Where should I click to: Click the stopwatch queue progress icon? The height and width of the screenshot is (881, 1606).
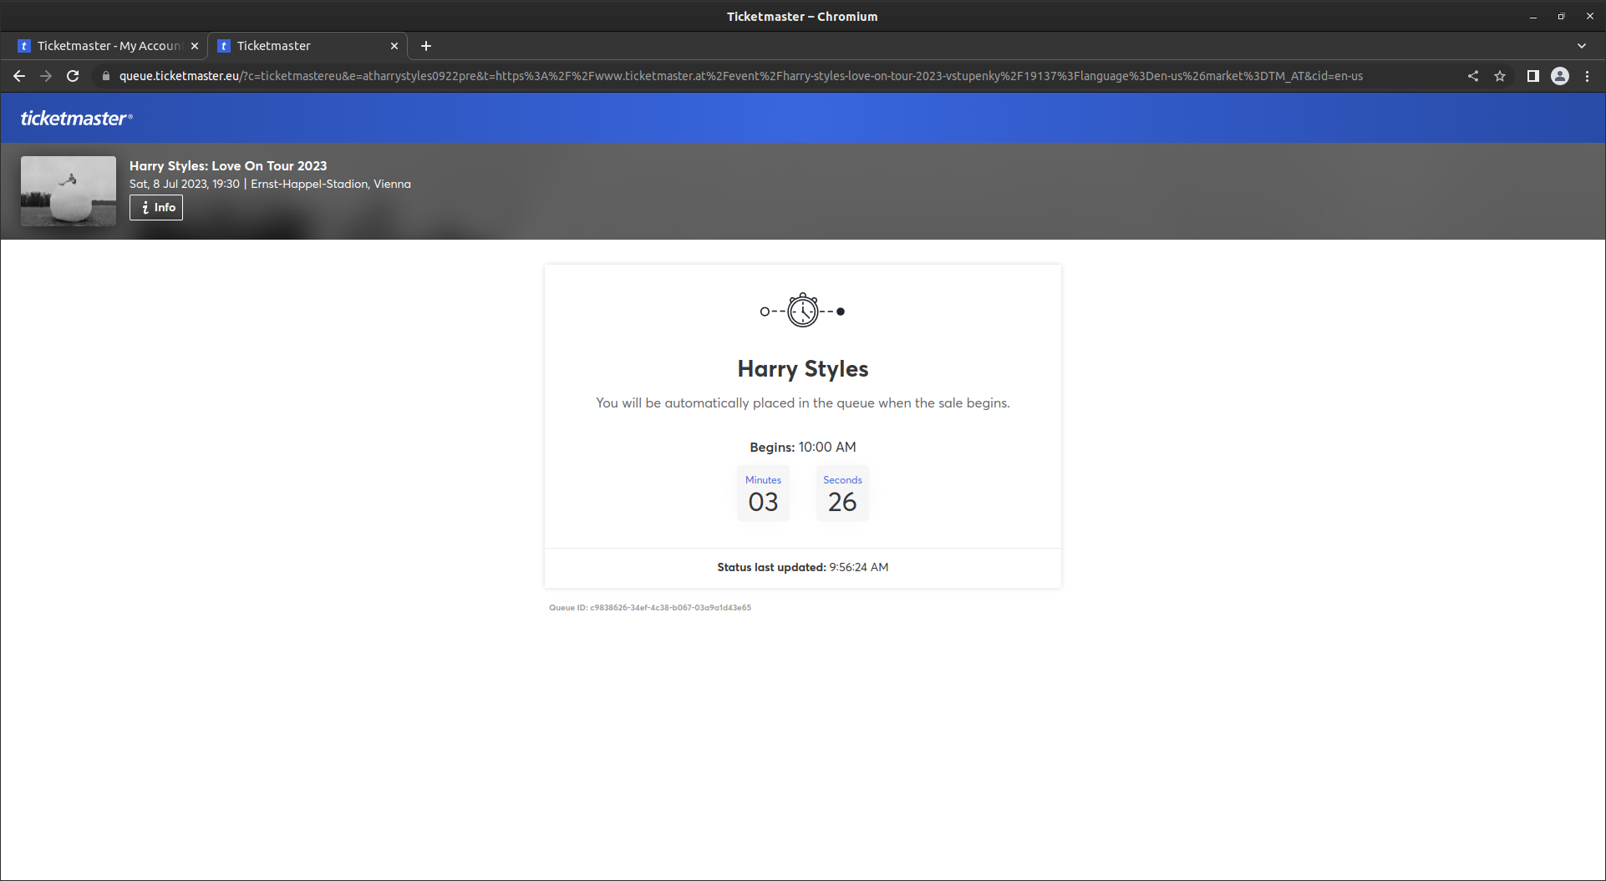click(x=802, y=311)
